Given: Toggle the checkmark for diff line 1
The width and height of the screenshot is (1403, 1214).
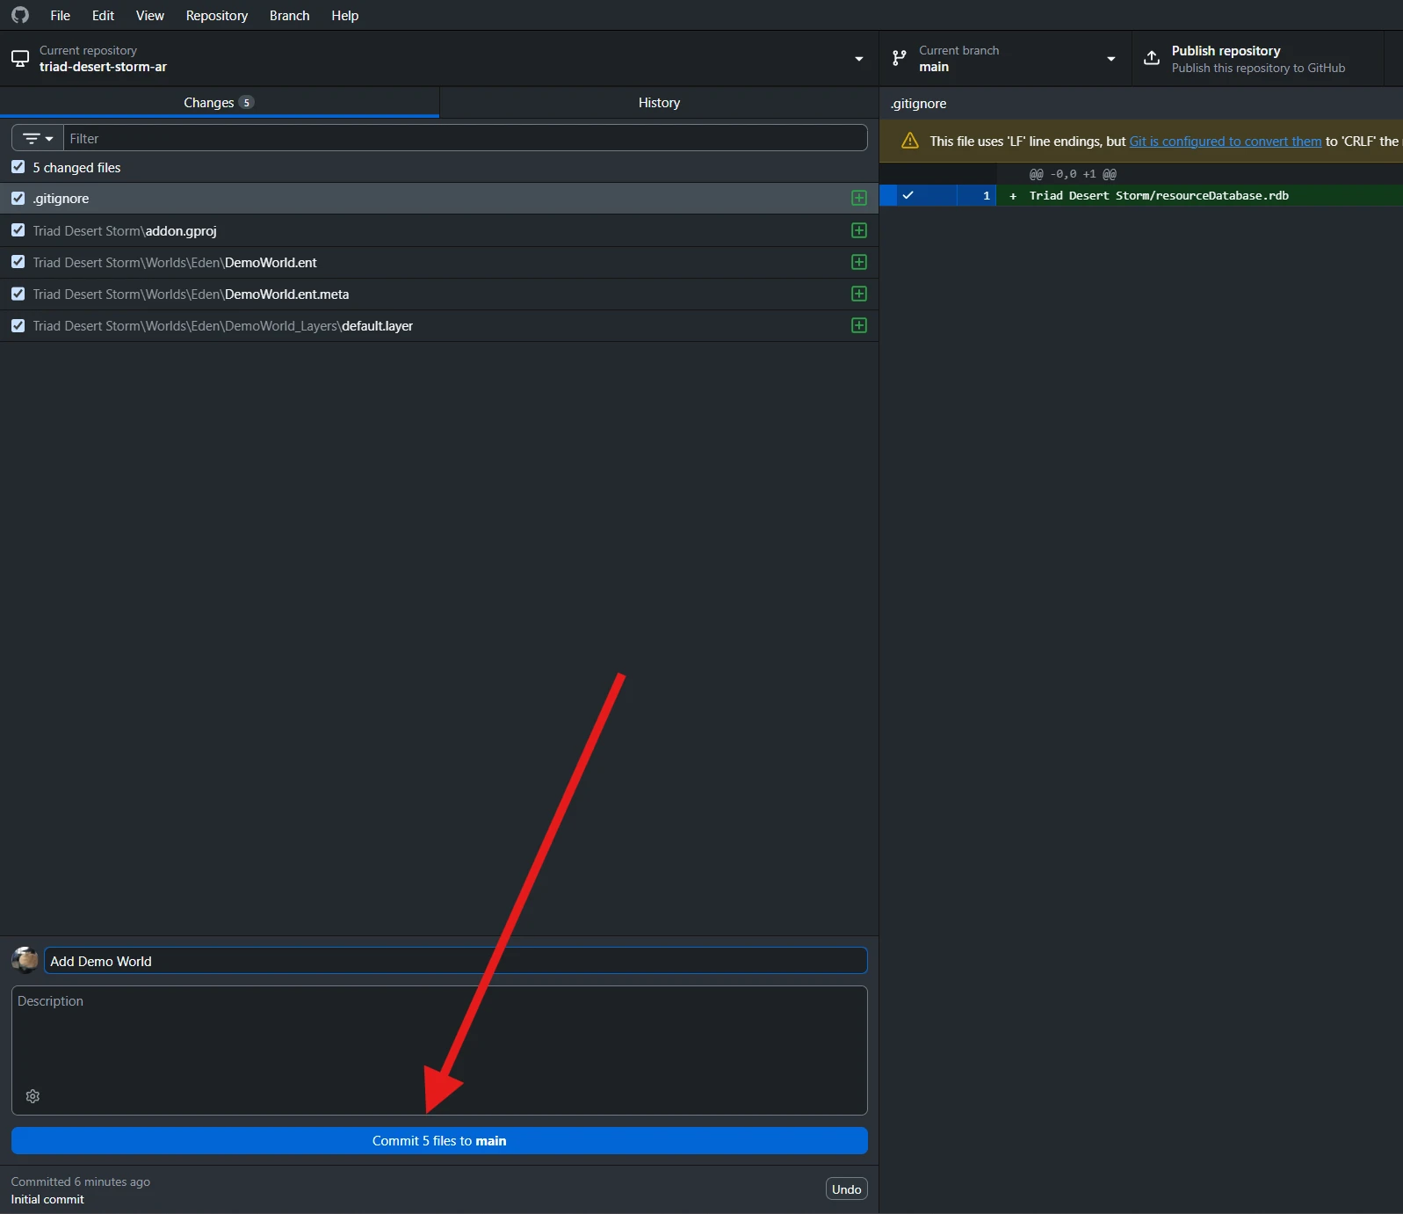Looking at the screenshot, I should 908,195.
